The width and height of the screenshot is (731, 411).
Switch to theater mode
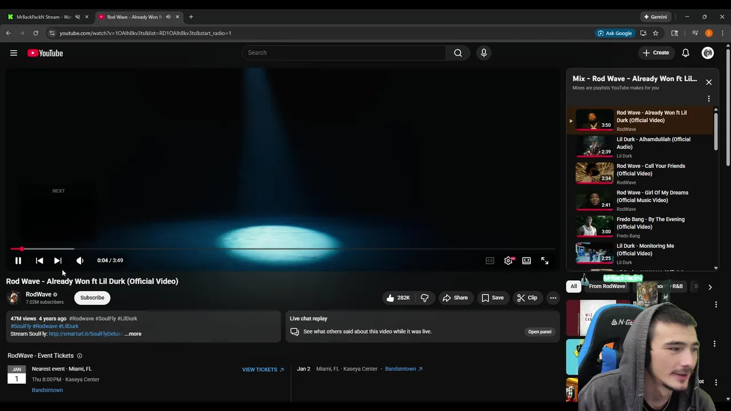527,260
